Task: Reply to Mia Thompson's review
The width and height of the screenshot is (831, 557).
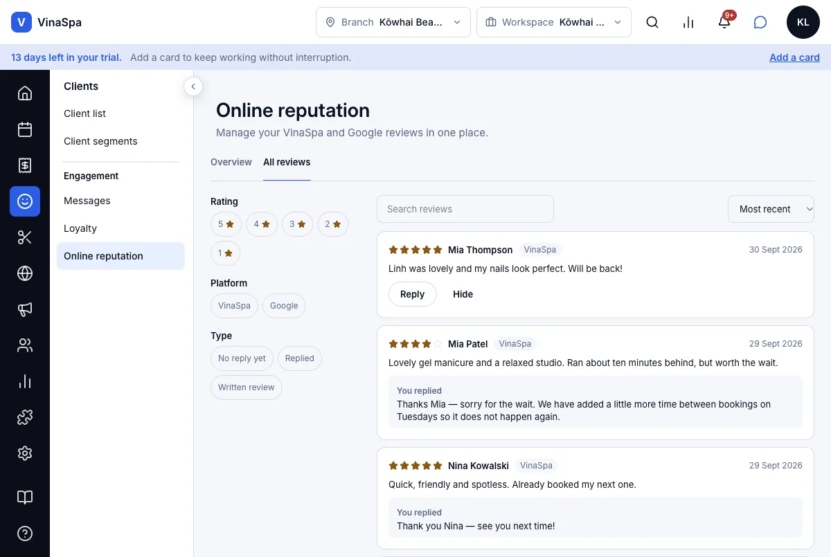Action: pyautogui.click(x=412, y=294)
